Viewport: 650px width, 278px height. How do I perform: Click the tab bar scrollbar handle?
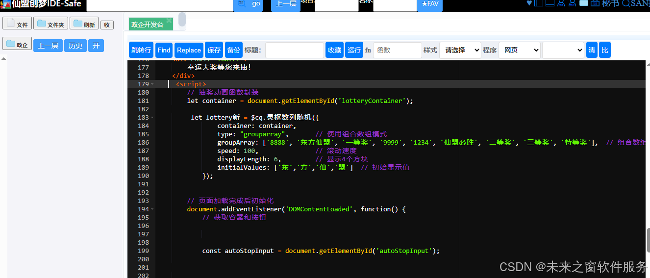(182, 19)
